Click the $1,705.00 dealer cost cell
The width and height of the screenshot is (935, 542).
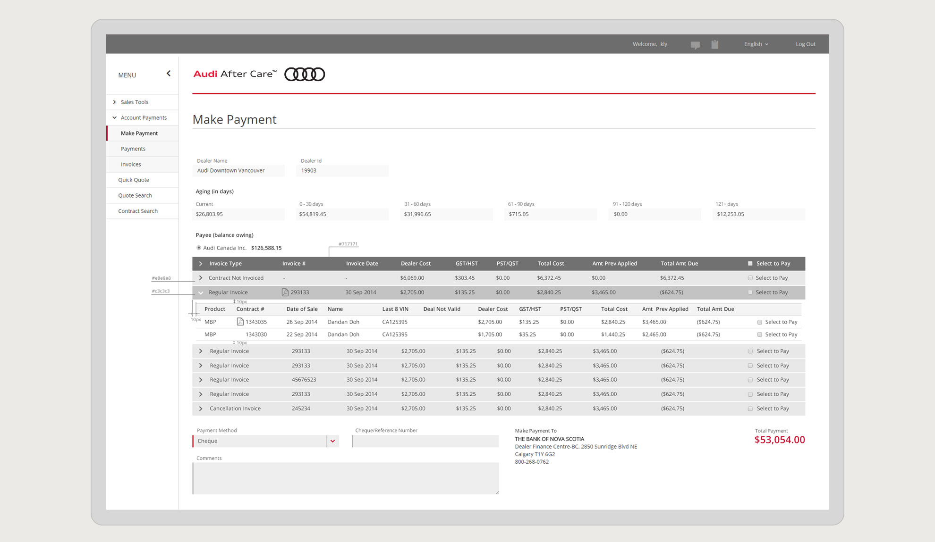(x=490, y=334)
